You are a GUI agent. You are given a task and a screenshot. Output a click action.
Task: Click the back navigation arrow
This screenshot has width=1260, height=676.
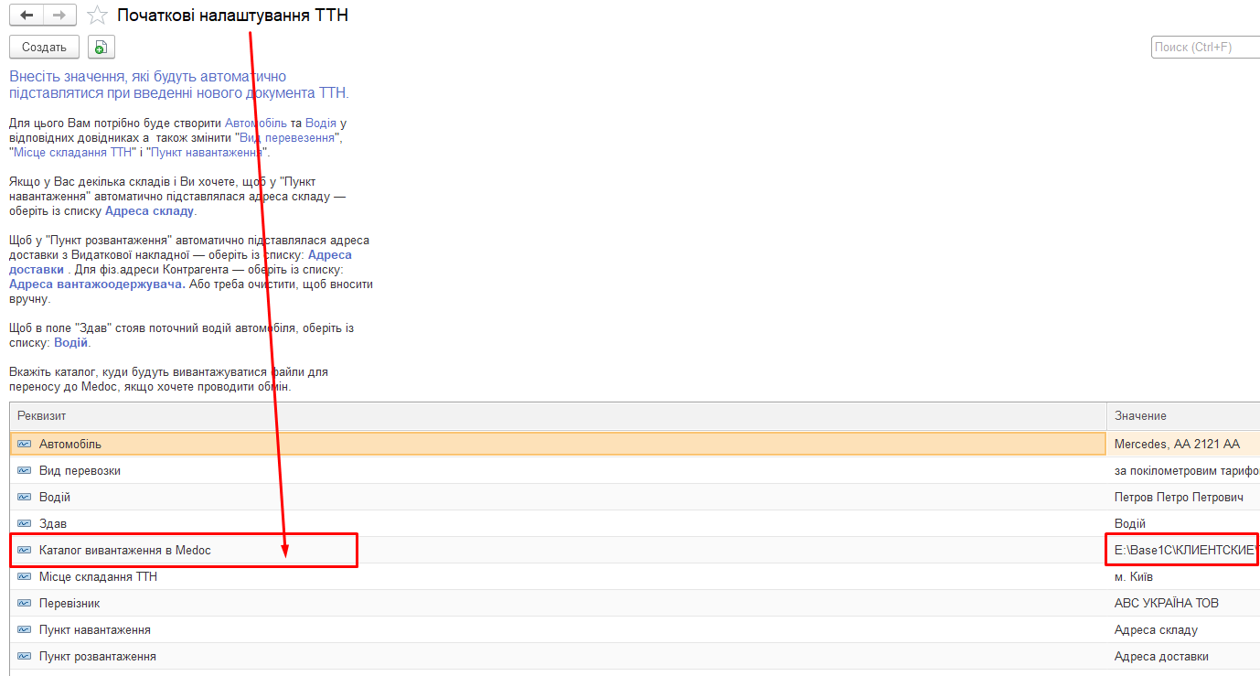click(x=27, y=16)
